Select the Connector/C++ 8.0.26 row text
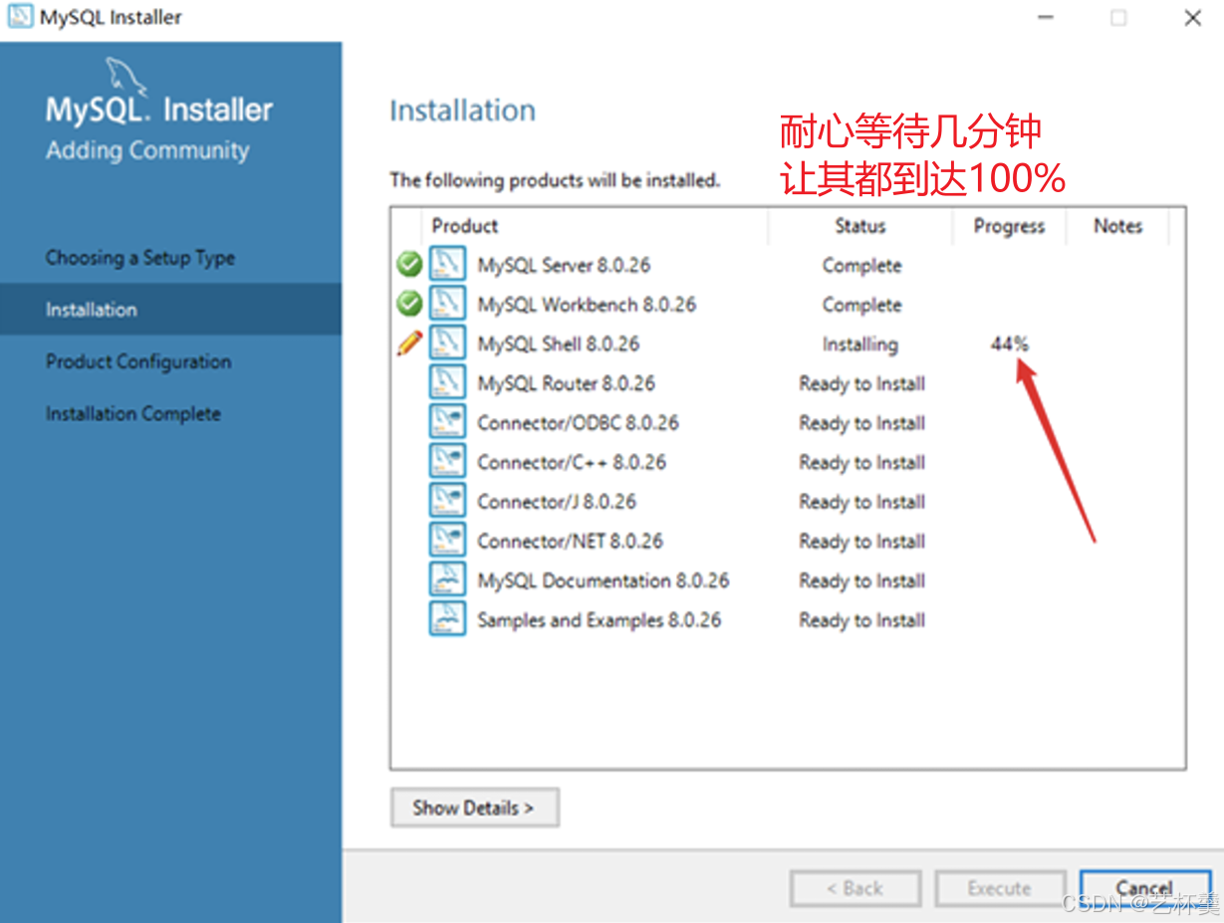Viewport: 1224px width, 923px height. click(x=572, y=462)
